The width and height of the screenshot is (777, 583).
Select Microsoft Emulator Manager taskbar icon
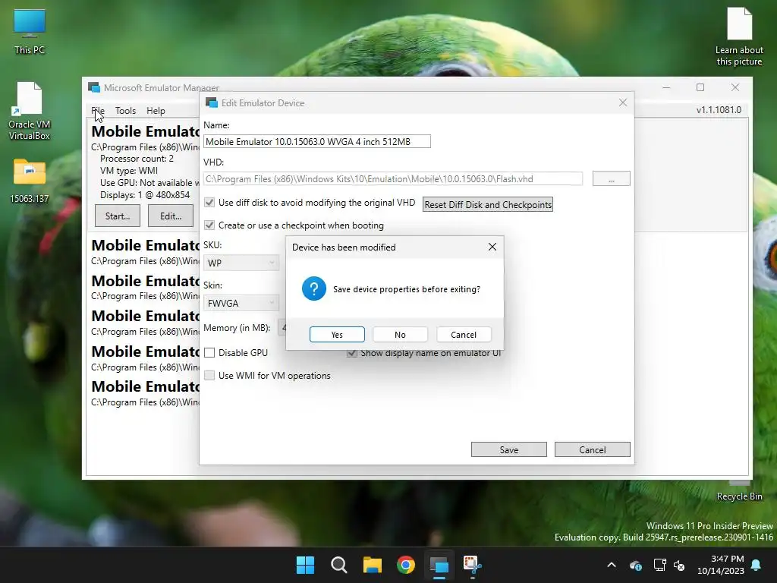click(439, 565)
